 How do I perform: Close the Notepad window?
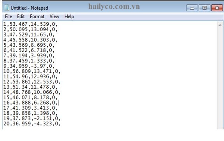tap(217, 8)
